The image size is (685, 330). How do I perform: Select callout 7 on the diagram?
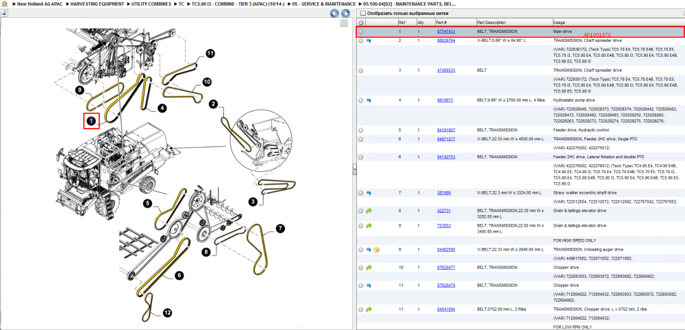(x=279, y=228)
